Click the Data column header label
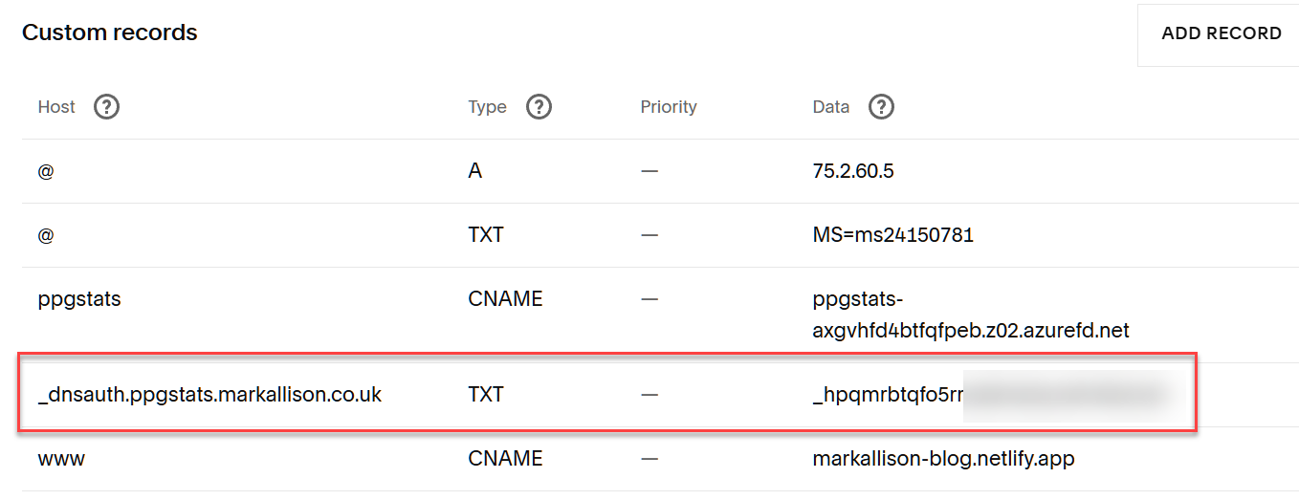1299x500 pixels. (830, 107)
